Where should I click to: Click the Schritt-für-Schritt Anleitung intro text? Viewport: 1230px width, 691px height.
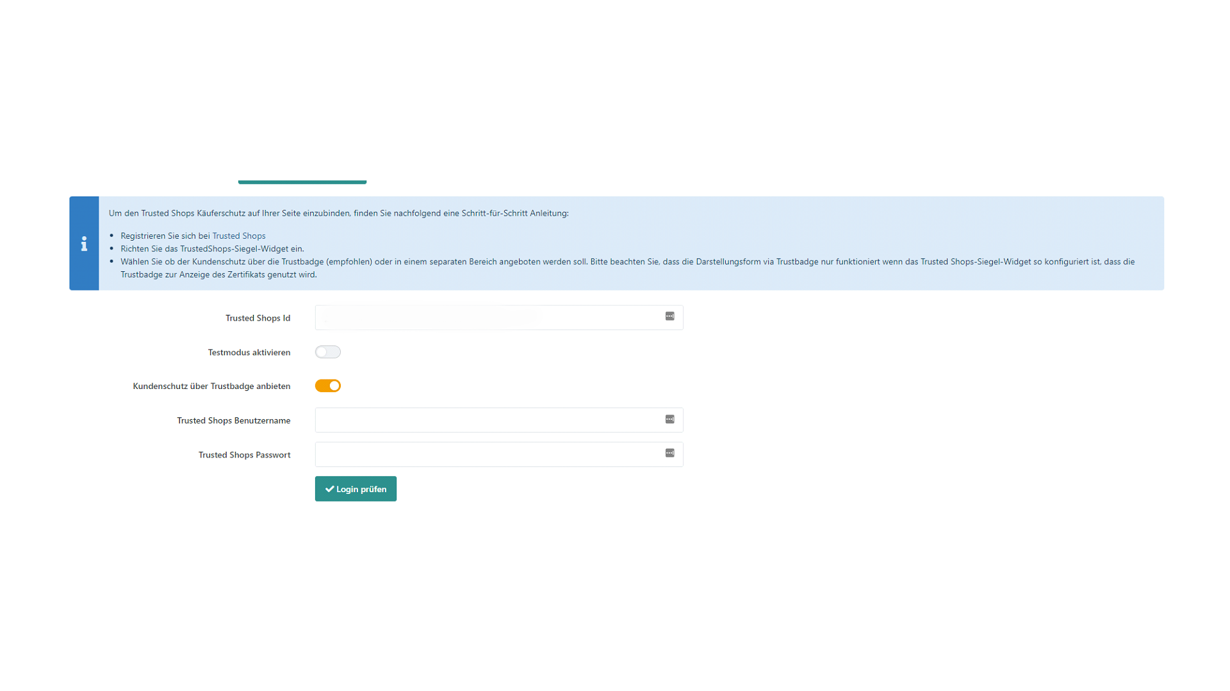338,213
